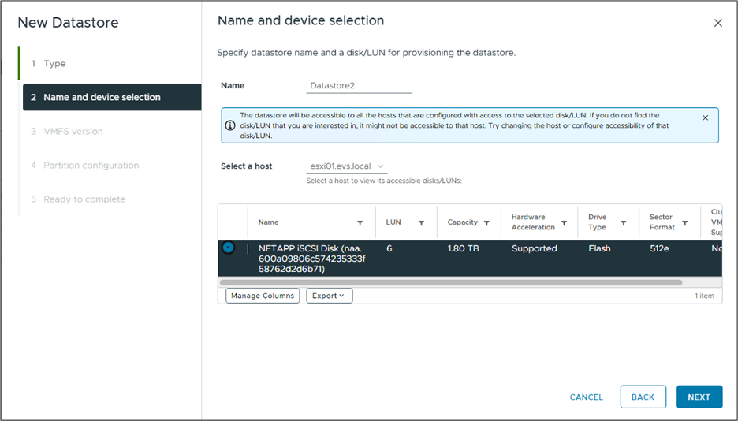Viewport: 738px width, 421px height.
Task: Click the horizontal table scrollbar
Action: tap(450, 281)
